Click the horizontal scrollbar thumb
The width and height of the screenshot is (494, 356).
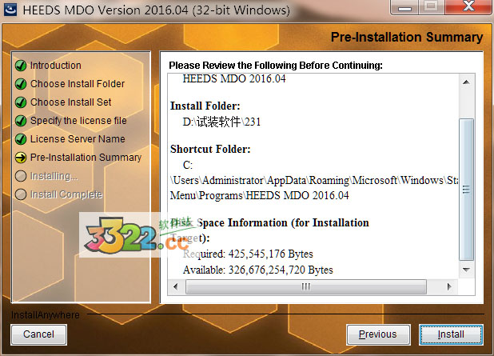tap(306, 286)
